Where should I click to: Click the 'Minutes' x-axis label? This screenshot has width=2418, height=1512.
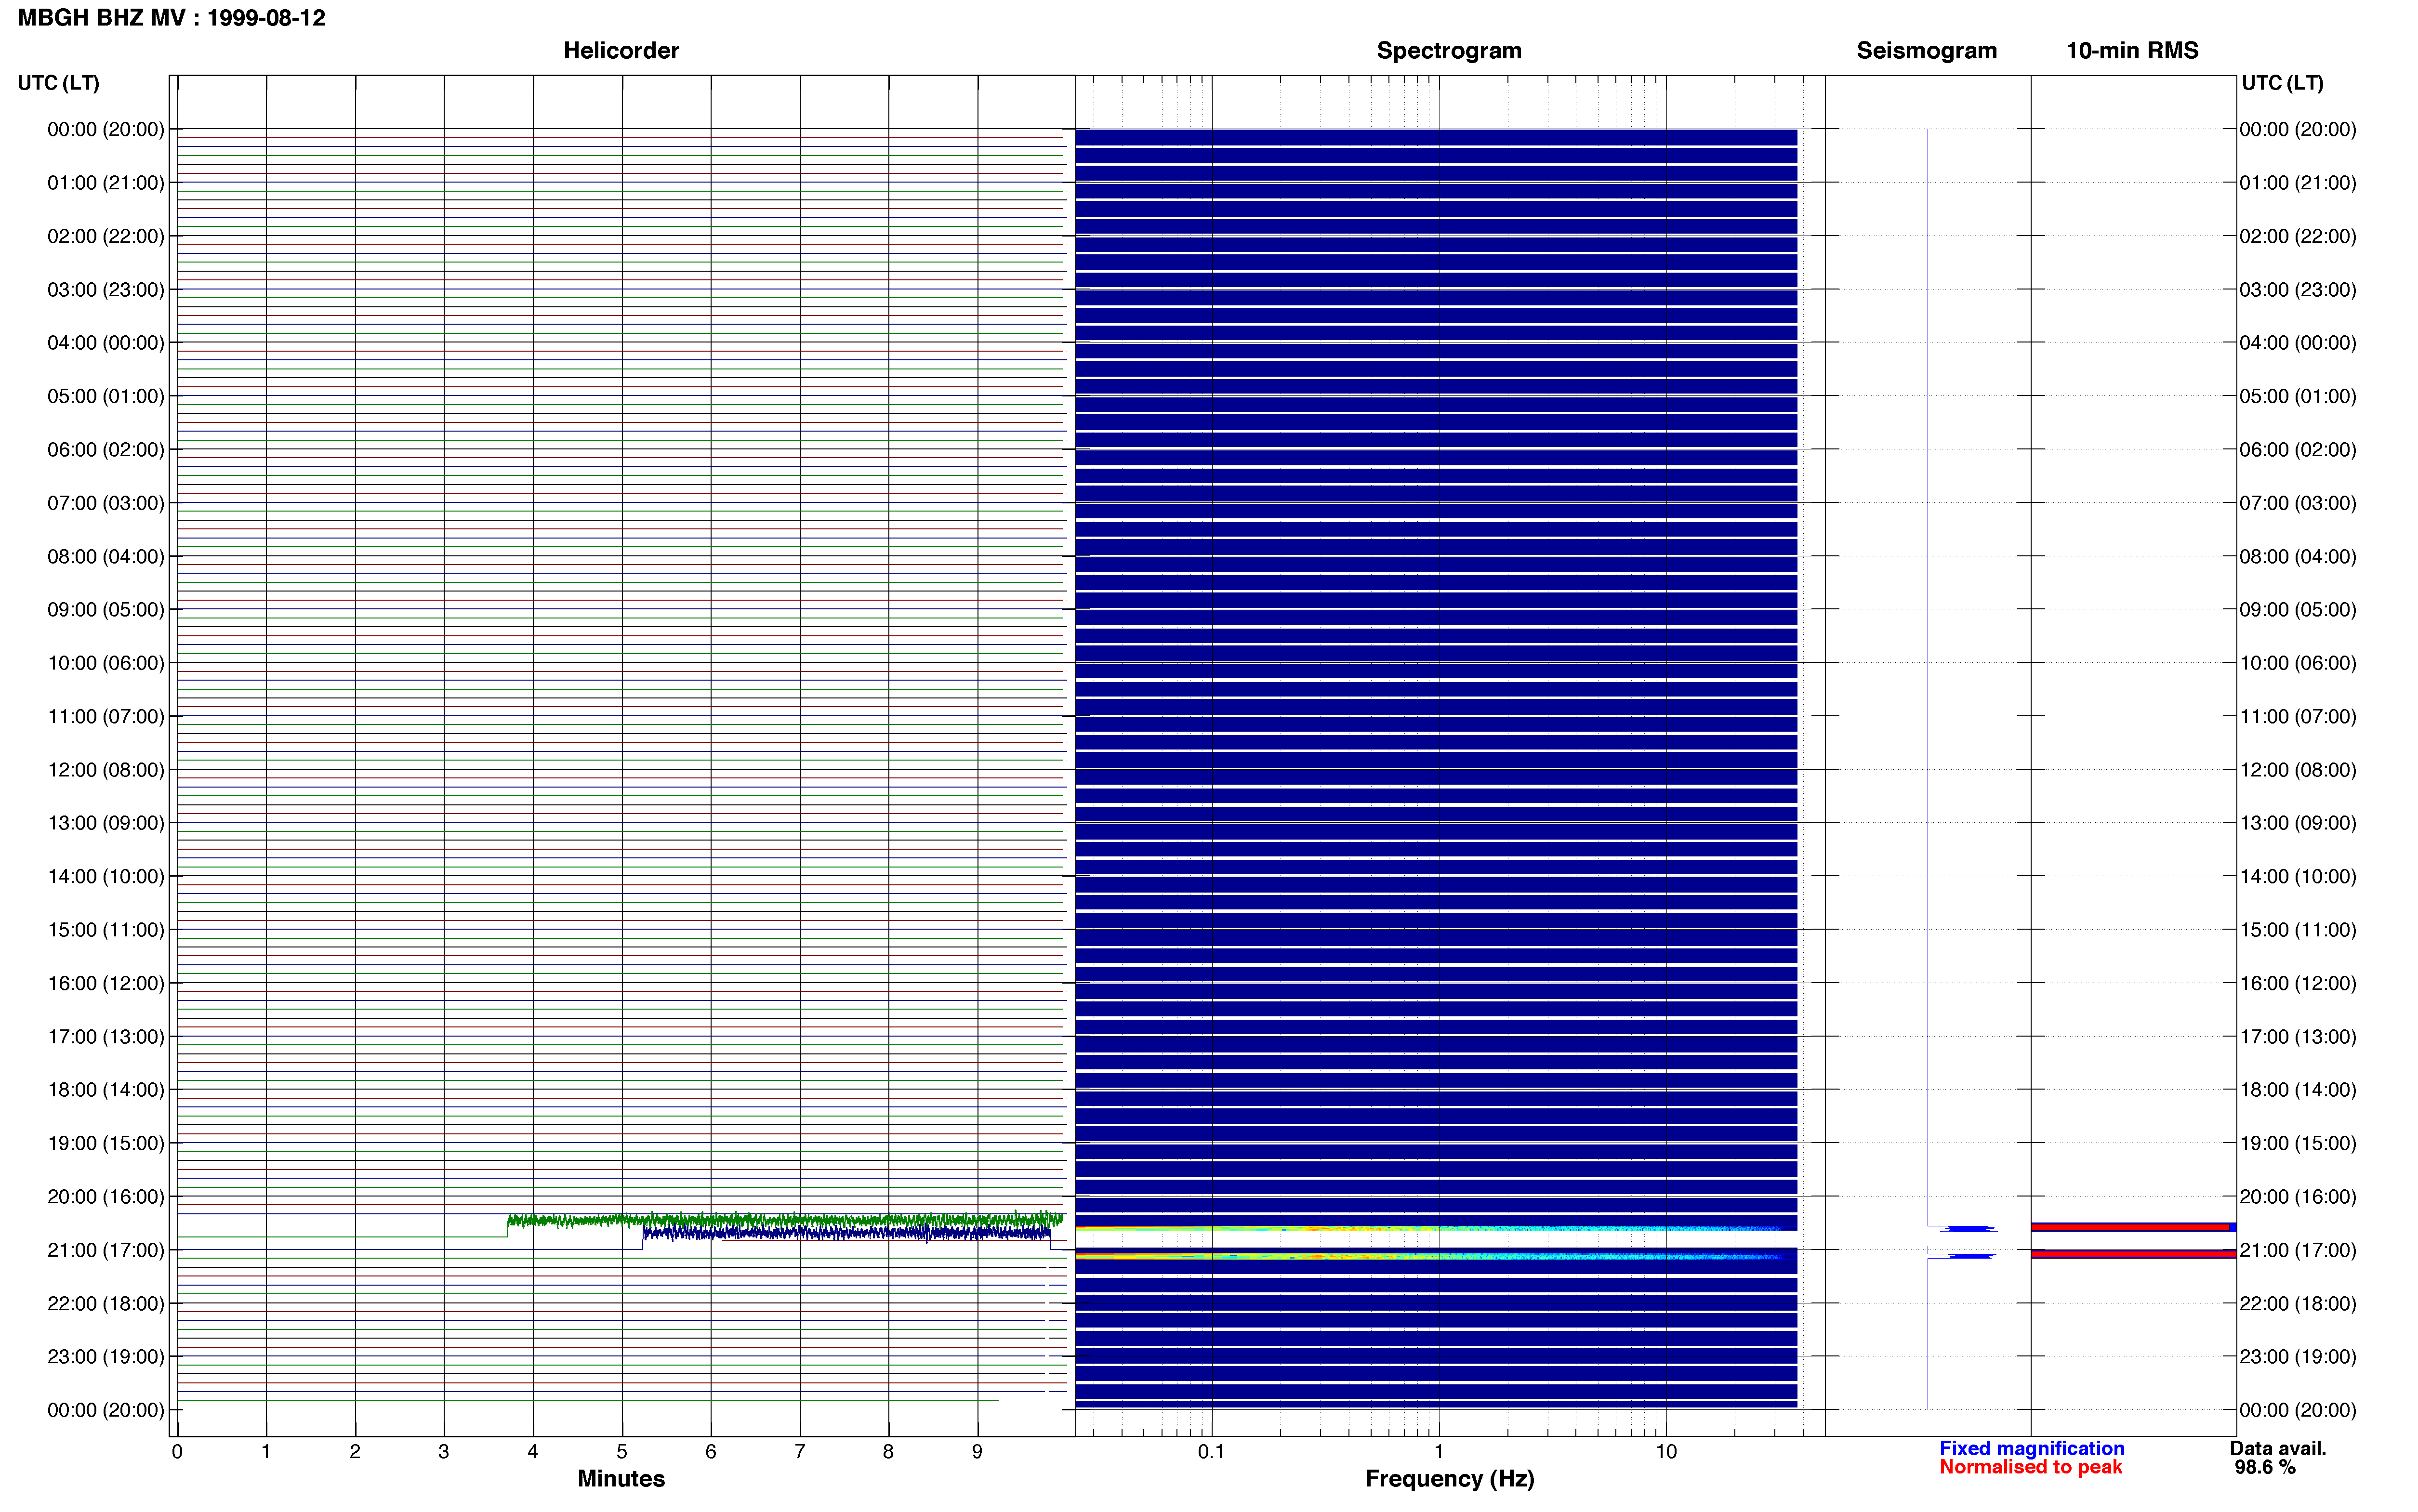[621, 1478]
